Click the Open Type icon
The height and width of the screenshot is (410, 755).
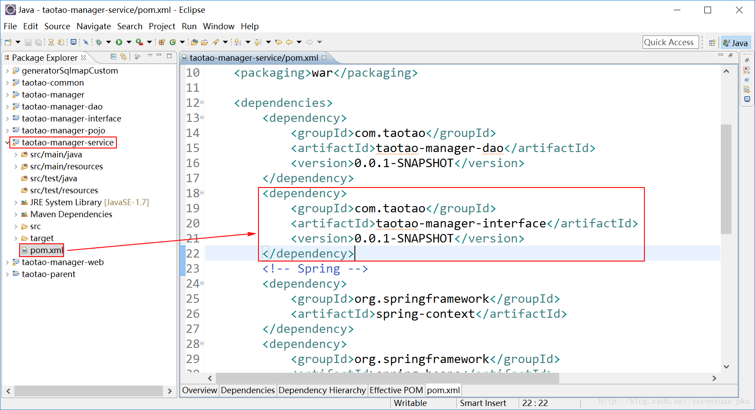pos(194,42)
